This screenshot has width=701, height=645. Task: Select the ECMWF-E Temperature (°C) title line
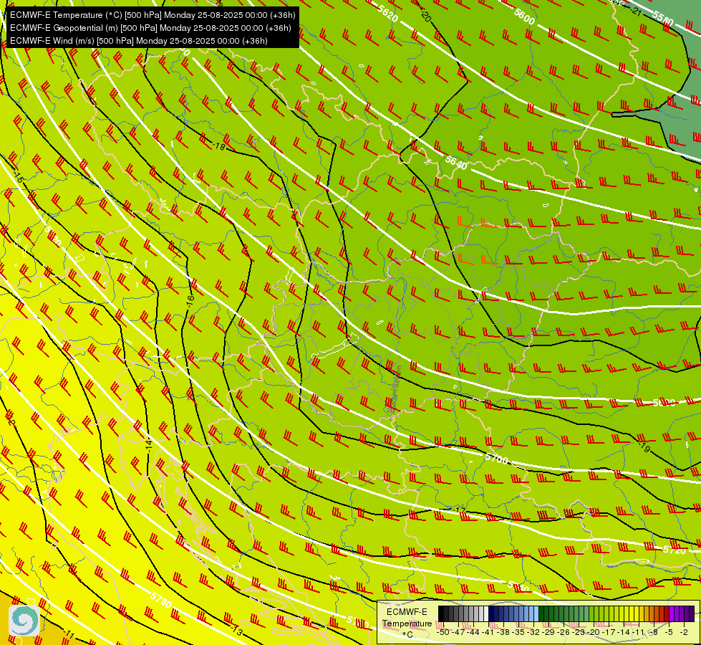153,15
